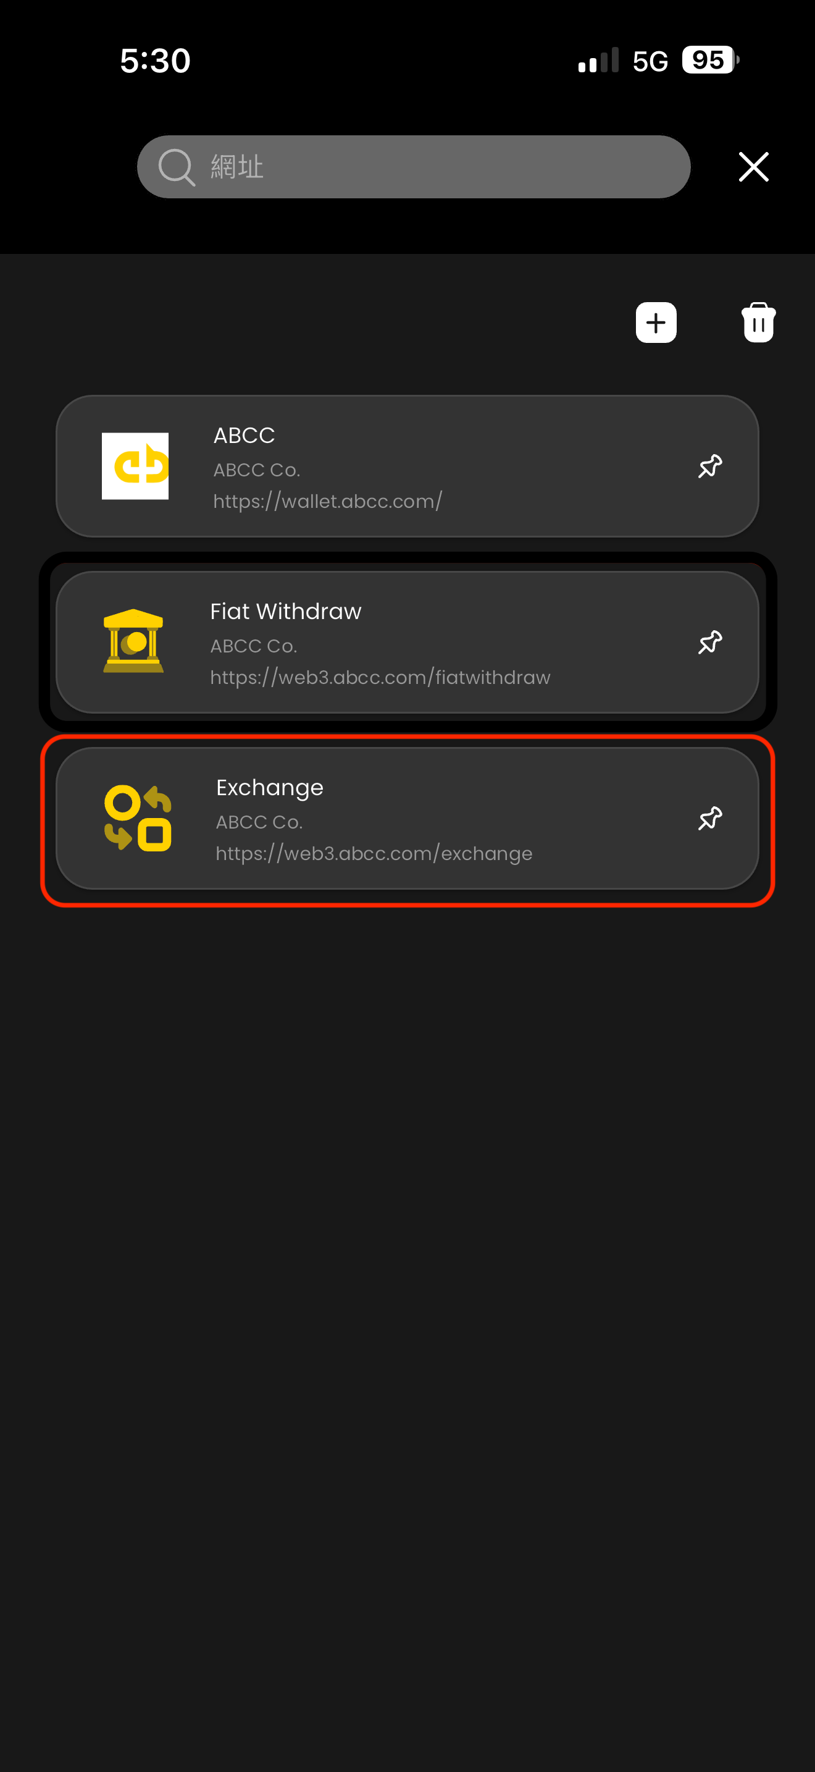Screen dimensions: 815x1772
Task: Tap the add bookmark plus icon
Action: coord(656,322)
